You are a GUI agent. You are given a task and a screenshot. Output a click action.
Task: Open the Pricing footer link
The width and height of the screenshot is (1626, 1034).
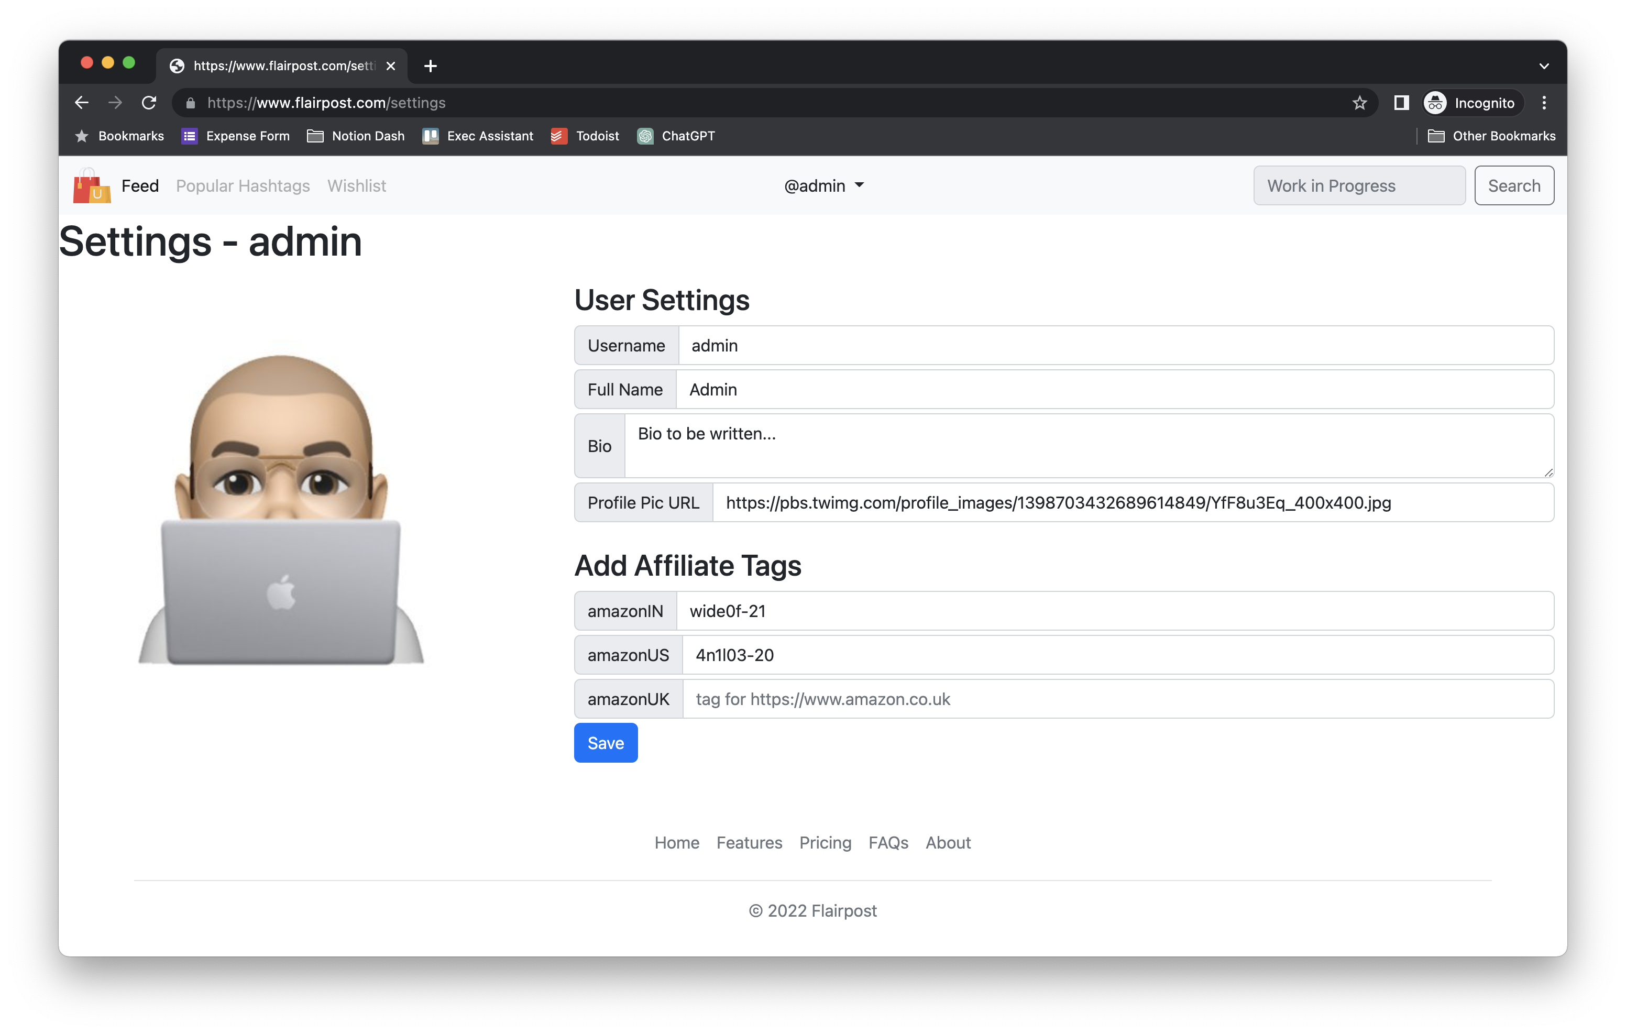[825, 843]
